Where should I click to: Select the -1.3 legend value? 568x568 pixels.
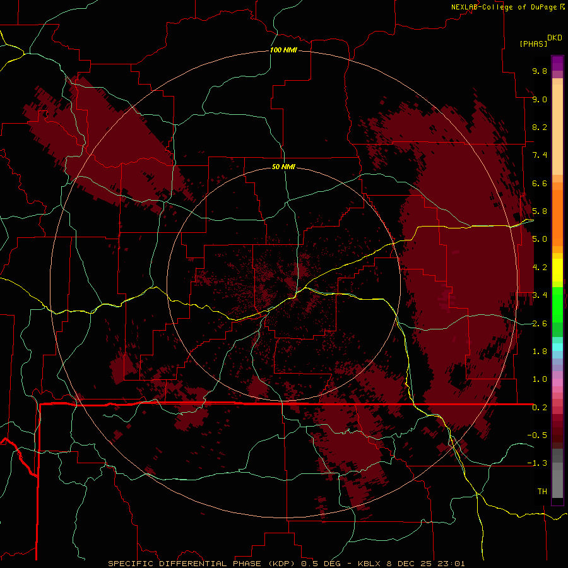(537, 463)
